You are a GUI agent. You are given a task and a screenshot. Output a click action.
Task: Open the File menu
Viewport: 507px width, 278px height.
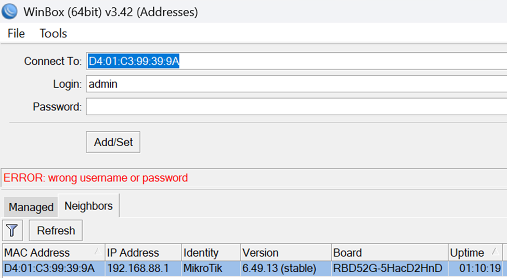[x=16, y=34]
